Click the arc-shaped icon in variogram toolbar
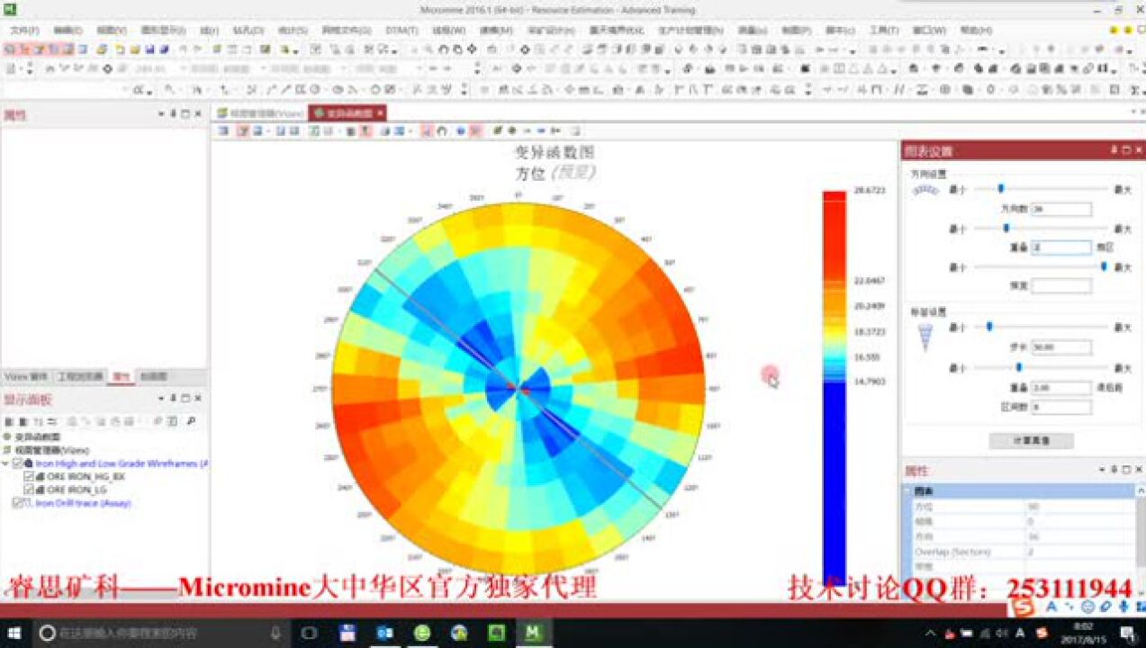 pos(442,131)
